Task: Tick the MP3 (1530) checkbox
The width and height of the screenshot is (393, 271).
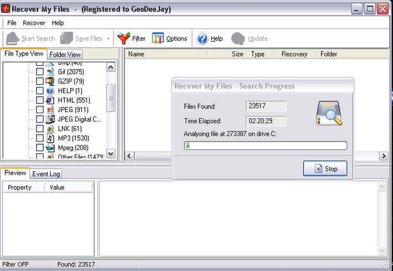Action: point(40,138)
